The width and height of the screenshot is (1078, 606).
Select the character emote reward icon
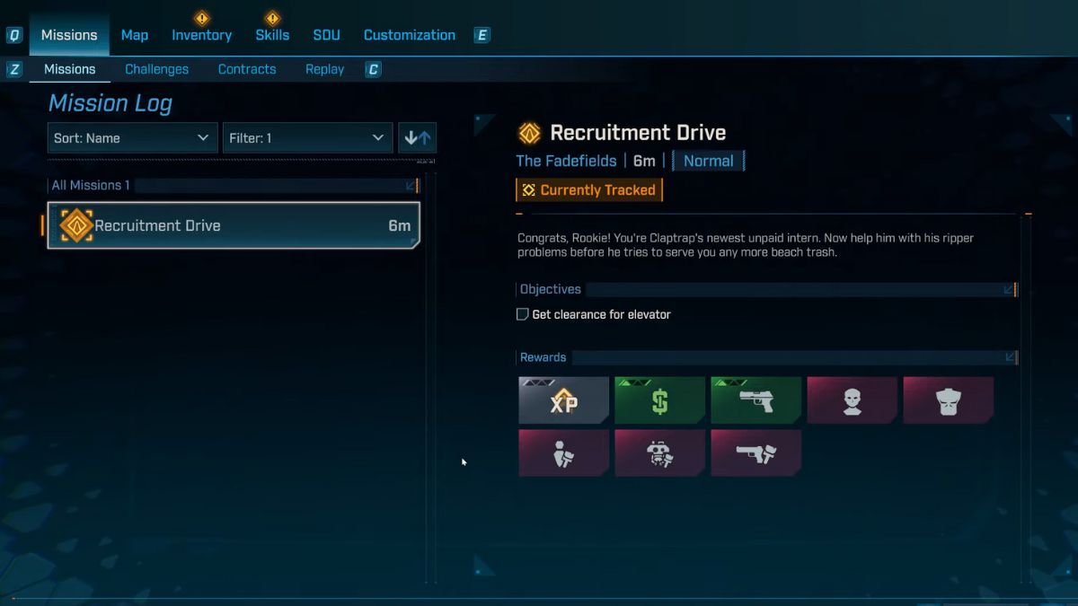[x=563, y=453]
